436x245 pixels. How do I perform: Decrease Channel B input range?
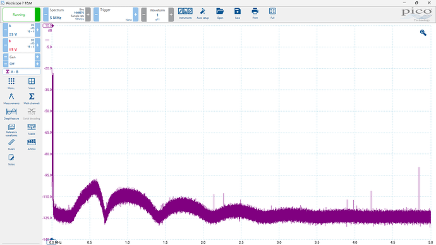click(x=5, y=45)
